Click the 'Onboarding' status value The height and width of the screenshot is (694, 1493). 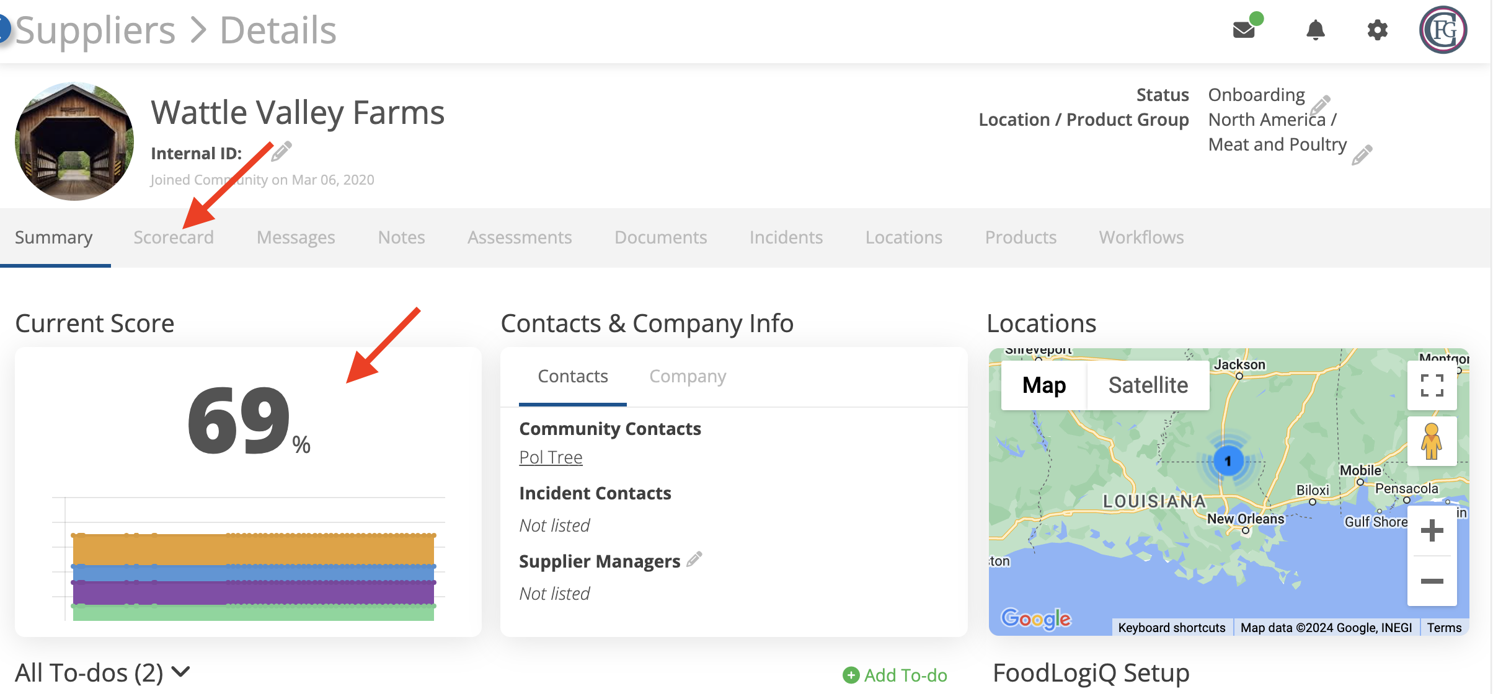(x=1256, y=95)
